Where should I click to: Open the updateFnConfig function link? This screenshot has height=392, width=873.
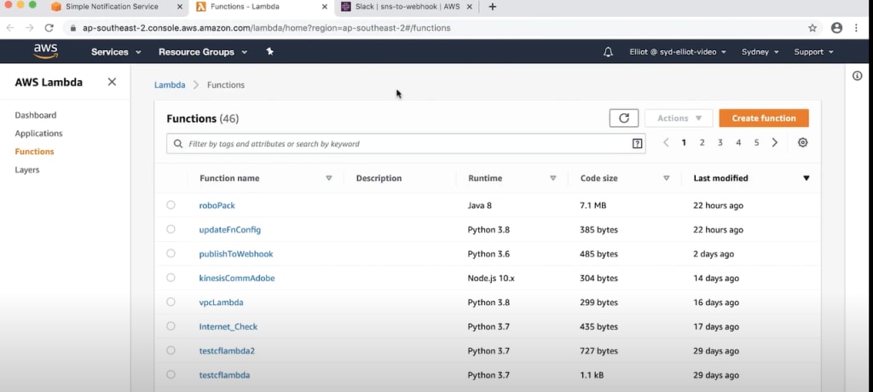230,229
